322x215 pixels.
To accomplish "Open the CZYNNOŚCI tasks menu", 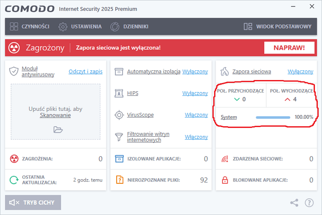I will pos(29,27).
